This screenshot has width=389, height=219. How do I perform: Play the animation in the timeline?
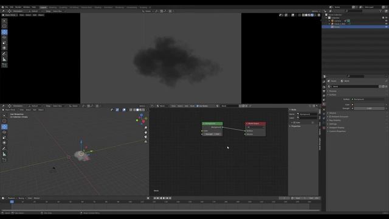click(164, 198)
